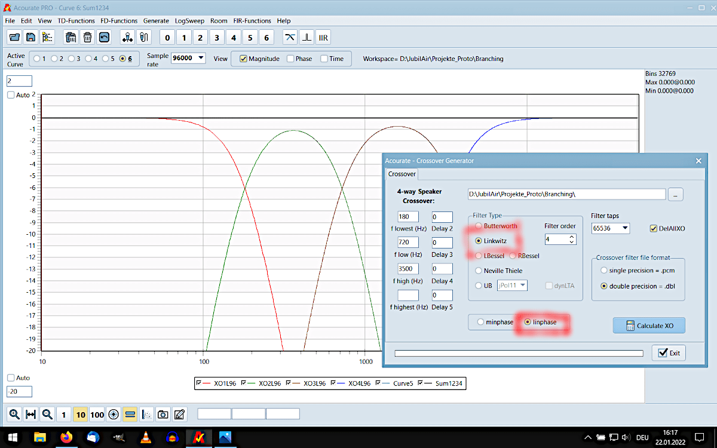Open the workspace tree icon in toolbar
Viewport: 717px width, 448px height.
47,38
